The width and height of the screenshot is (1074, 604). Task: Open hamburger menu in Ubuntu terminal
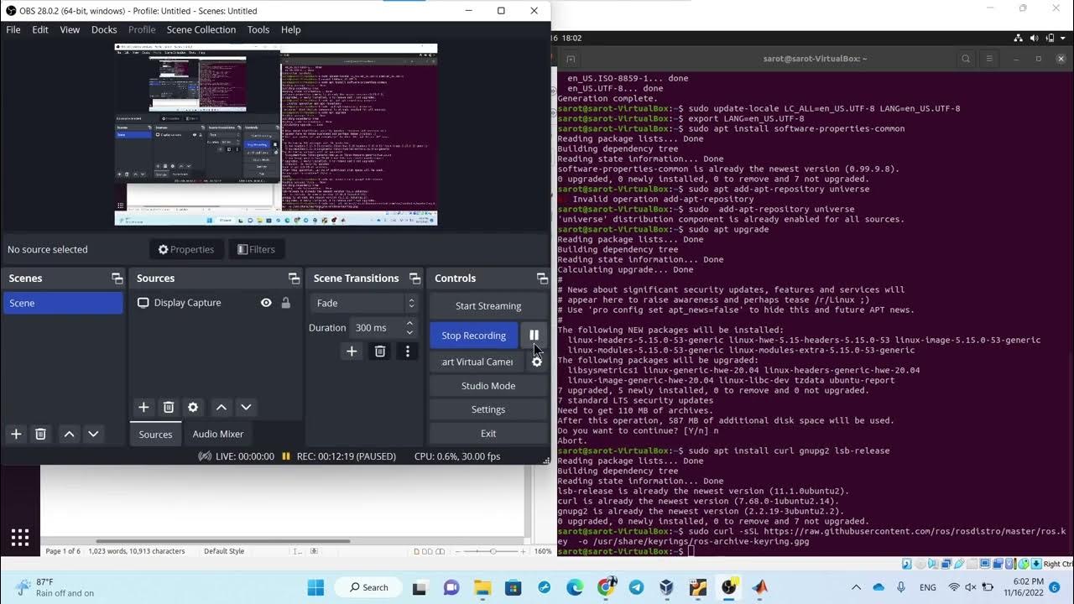click(989, 59)
